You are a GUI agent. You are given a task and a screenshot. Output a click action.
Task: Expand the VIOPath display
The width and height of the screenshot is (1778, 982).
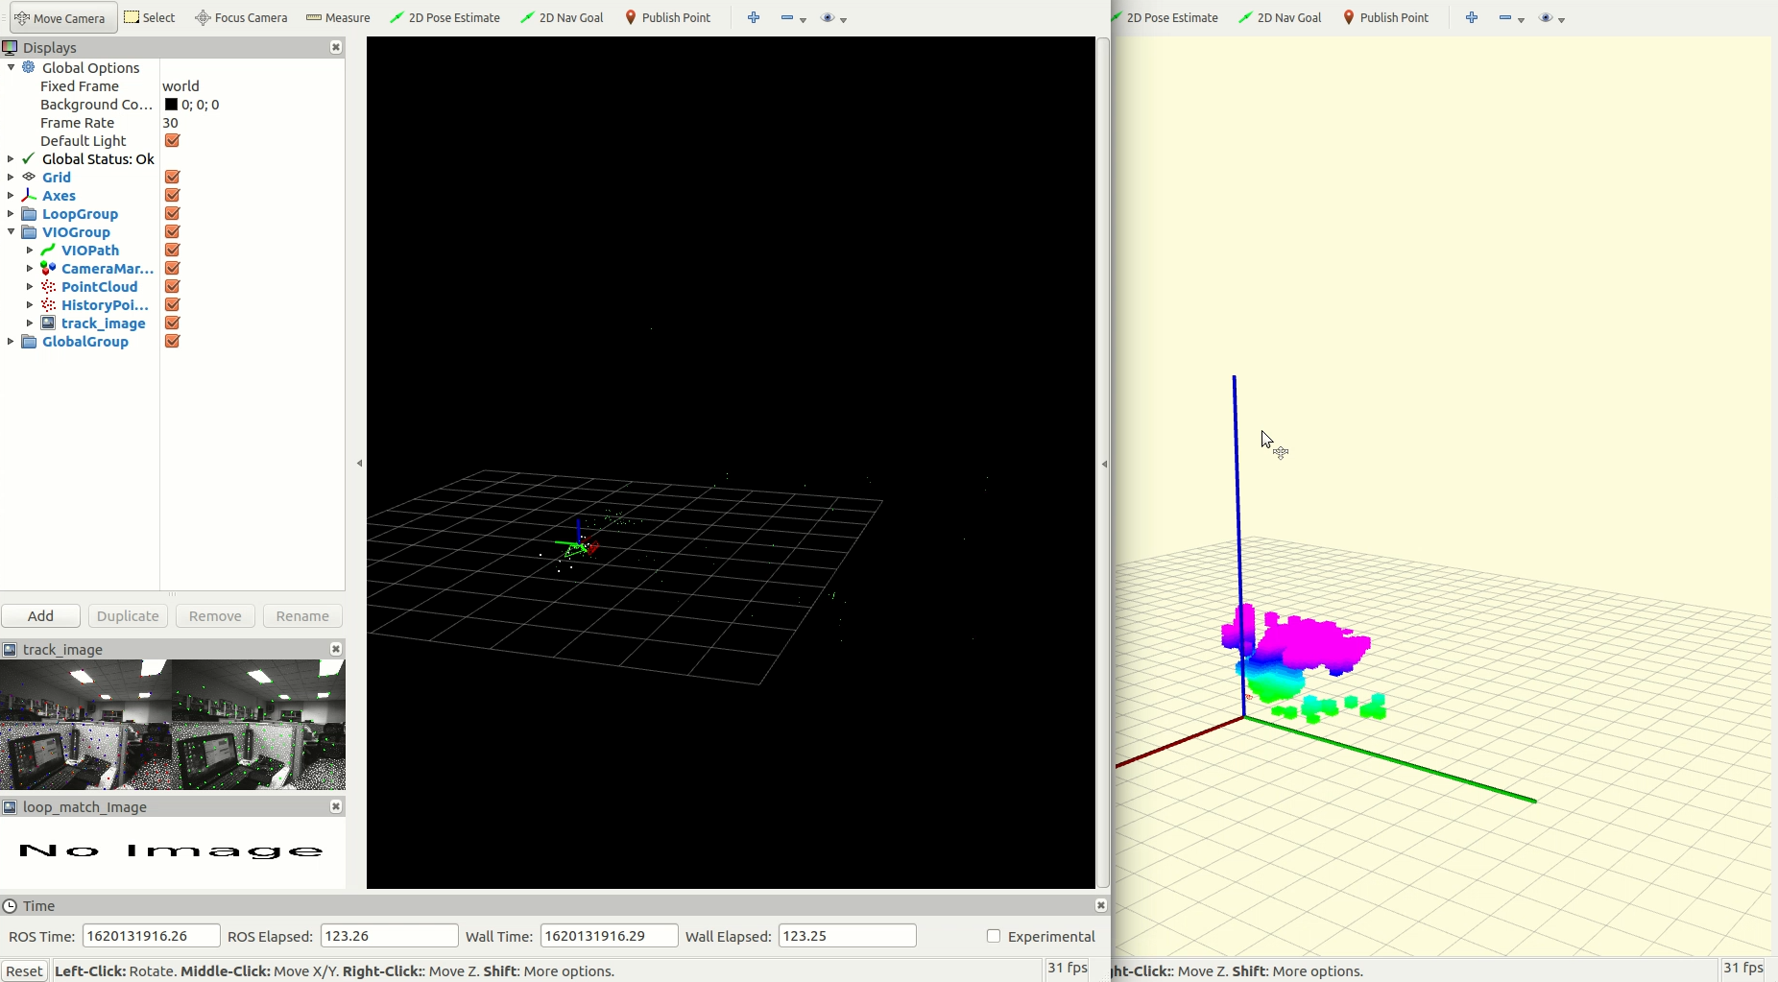[30, 250]
